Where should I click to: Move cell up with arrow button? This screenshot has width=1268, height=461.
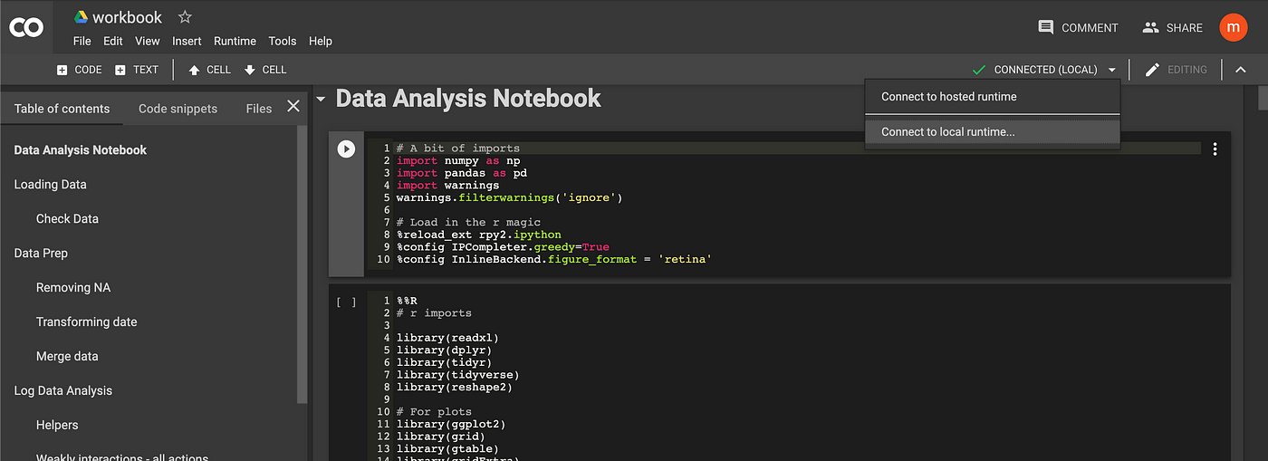209,70
